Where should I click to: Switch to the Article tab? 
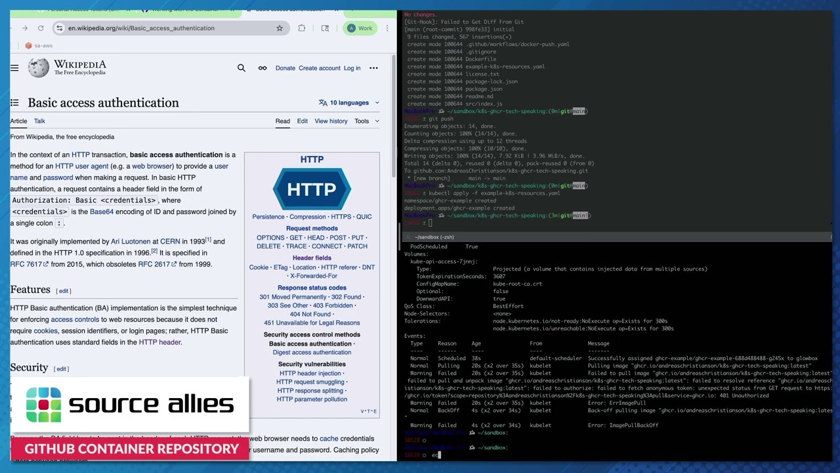coord(18,121)
